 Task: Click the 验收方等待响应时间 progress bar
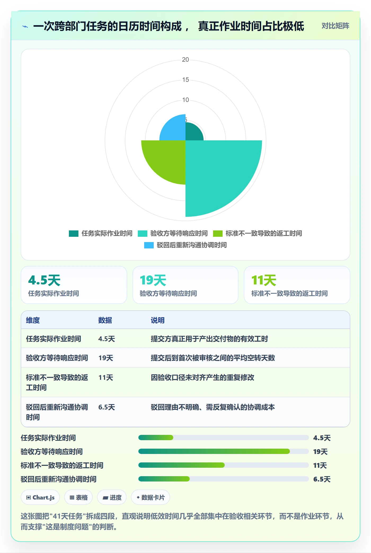tap(224, 451)
